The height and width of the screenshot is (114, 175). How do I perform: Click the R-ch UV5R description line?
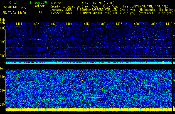[112, 13]
